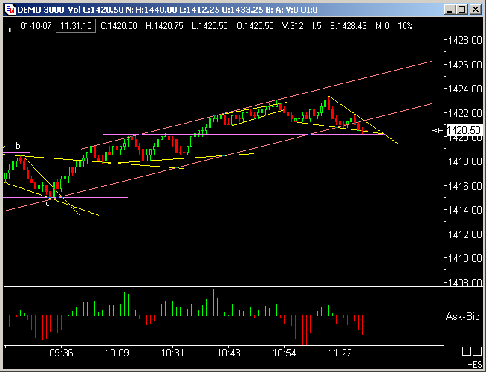The image size is (486, 372).
Task: Click the 1416.00 price scale label
Action: tap(465, 186)
